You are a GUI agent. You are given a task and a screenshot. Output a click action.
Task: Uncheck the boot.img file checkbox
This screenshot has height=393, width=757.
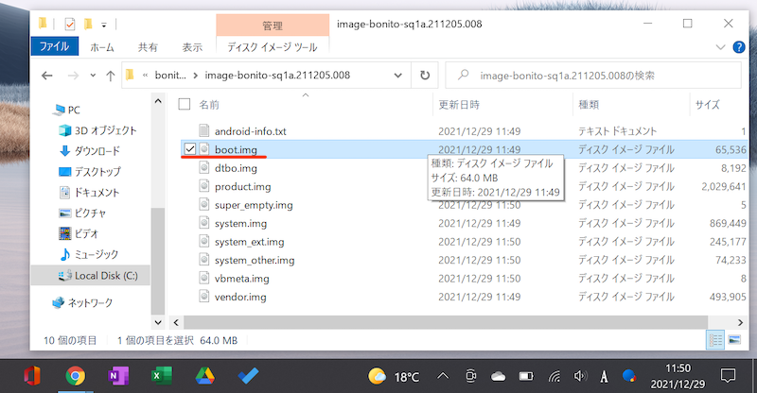190,149
